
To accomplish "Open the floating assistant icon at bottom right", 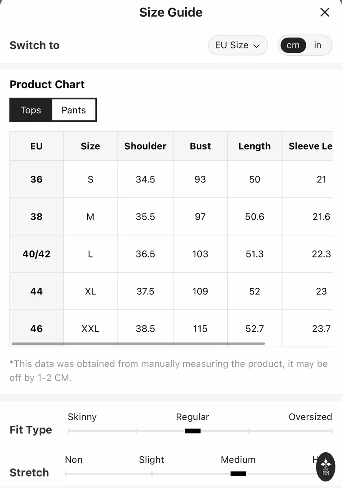I will pyautogui.click(x=325, y=467).
